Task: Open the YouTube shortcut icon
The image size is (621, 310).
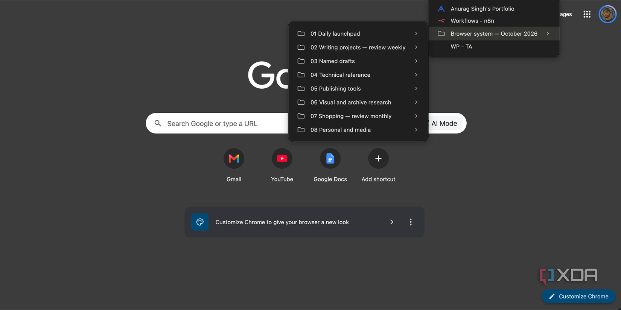Action: 282,159
